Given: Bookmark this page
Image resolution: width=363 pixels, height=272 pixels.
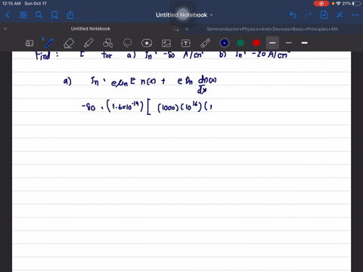Looking at the screenshot, I should [x=54, y=15].
